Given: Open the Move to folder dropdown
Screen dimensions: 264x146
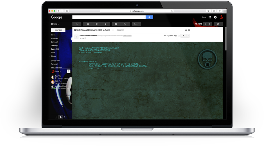Looking at the screenshot, I should pos(116,24).
